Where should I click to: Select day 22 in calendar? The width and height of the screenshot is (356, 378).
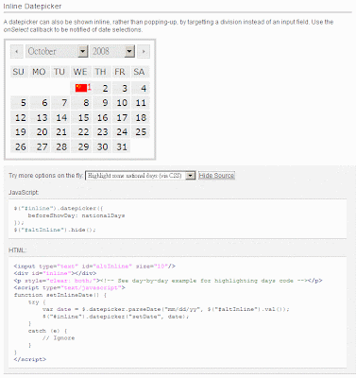pos(81,132)
